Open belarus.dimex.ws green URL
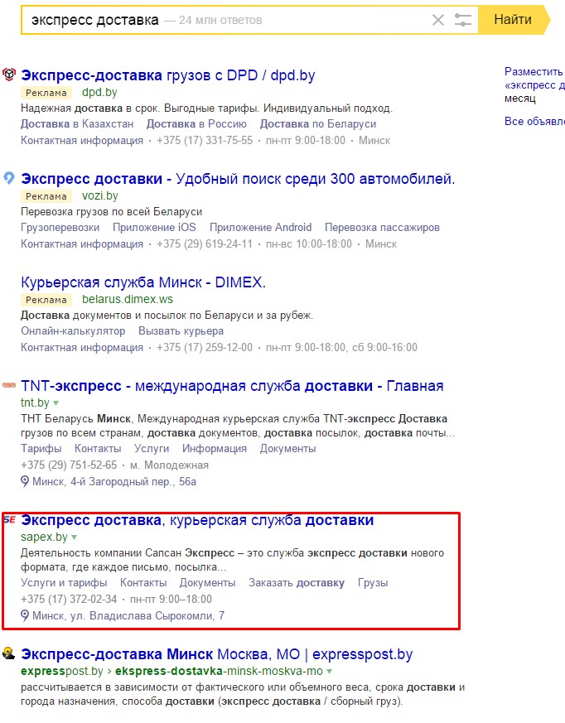 pos(128,299)
